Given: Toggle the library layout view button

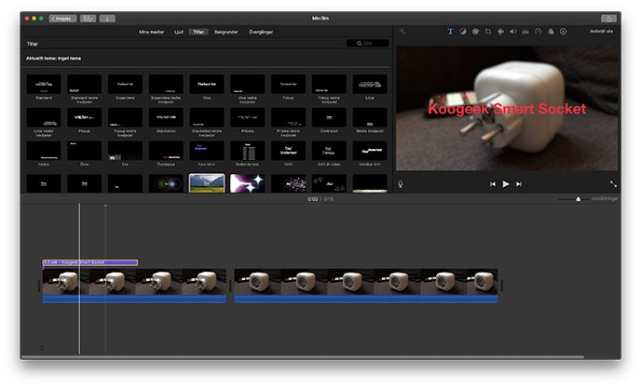Looking at the screenshot, I should point(88,19).
